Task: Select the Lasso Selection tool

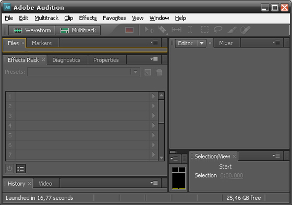Action: point(218,30)
